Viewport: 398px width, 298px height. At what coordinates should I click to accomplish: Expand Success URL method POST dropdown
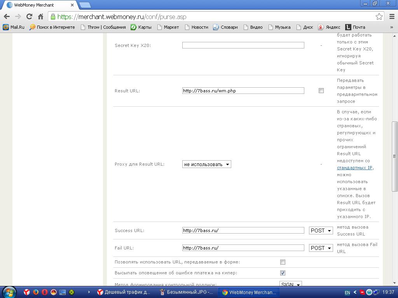coord(321,230)
